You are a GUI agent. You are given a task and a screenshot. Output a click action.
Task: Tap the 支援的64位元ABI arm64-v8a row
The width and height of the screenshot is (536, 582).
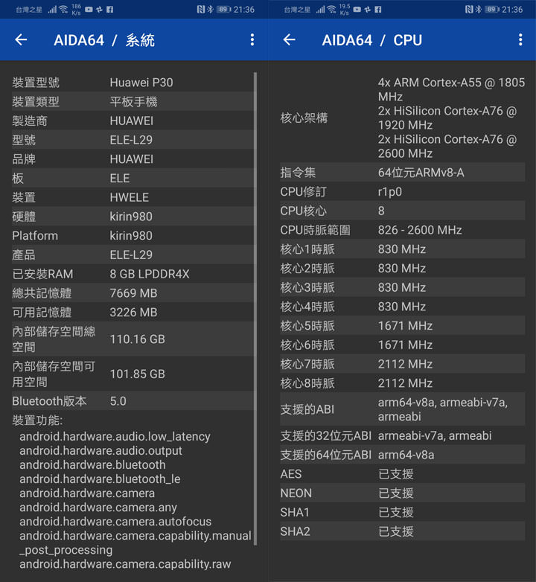click(402, 455)
